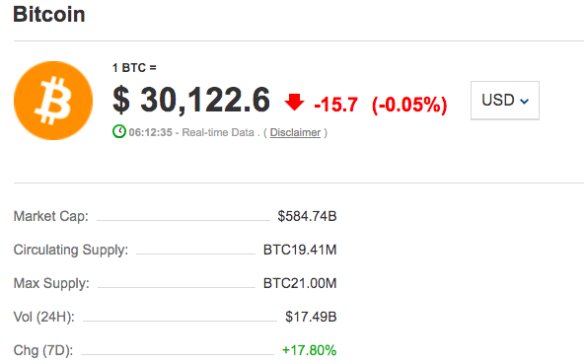Click the orange Bitcoin logo icon
Viewport: 584px width, 364px height.
pyautogui.click(x=53, y=101)
